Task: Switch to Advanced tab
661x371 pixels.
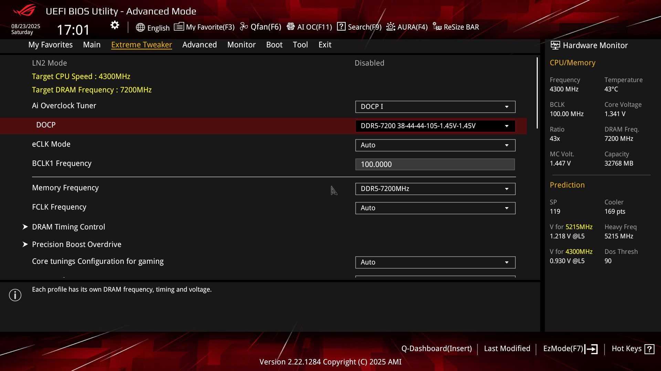Action: pyautogui.click(x=199, y=45)
